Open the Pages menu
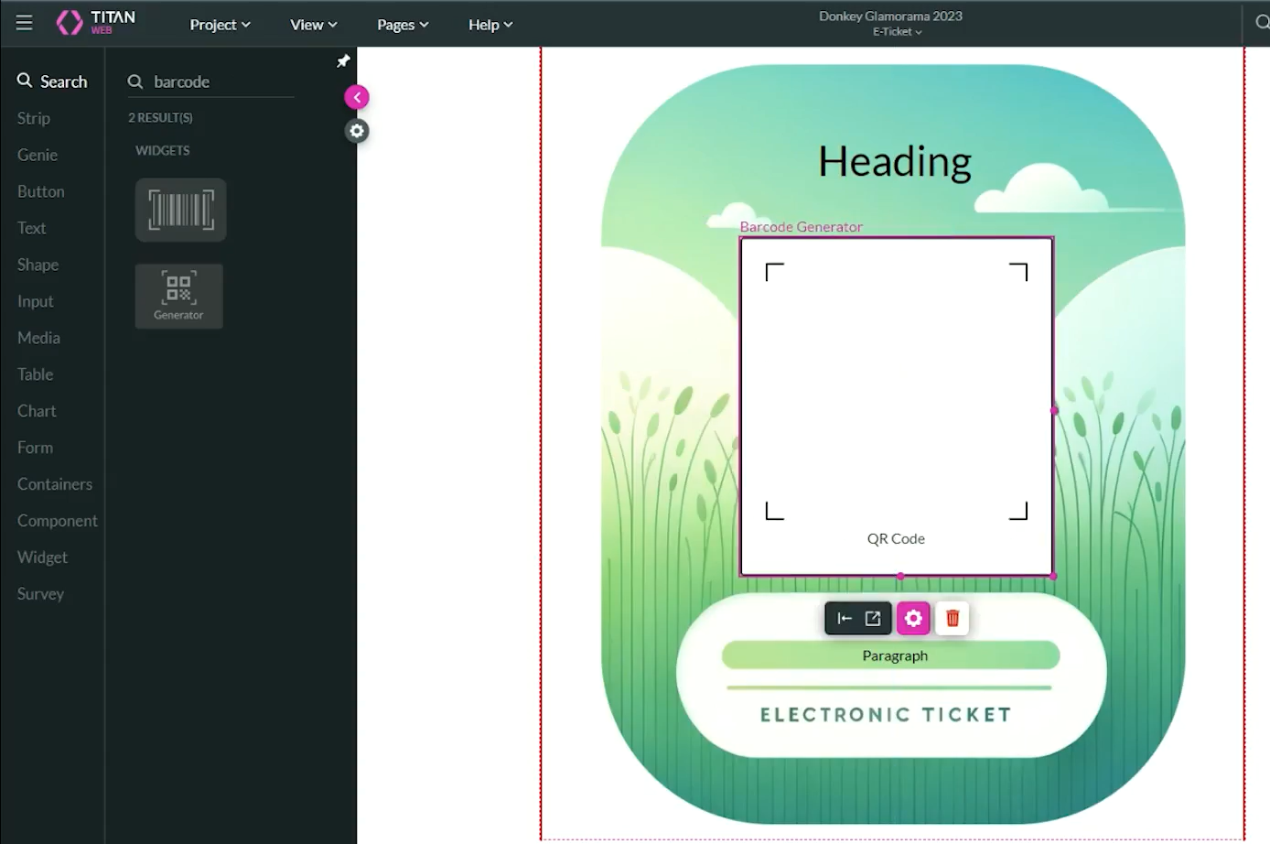Image resolution: width=1270 pixels, height=844 pixels. click(x=403, y=25)
